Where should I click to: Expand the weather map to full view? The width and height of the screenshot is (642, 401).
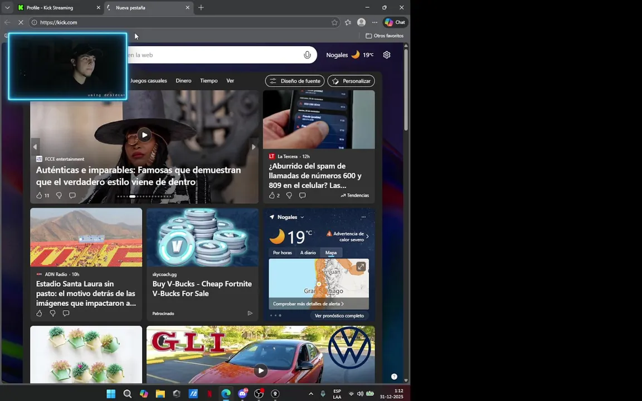tap(361, 266)
